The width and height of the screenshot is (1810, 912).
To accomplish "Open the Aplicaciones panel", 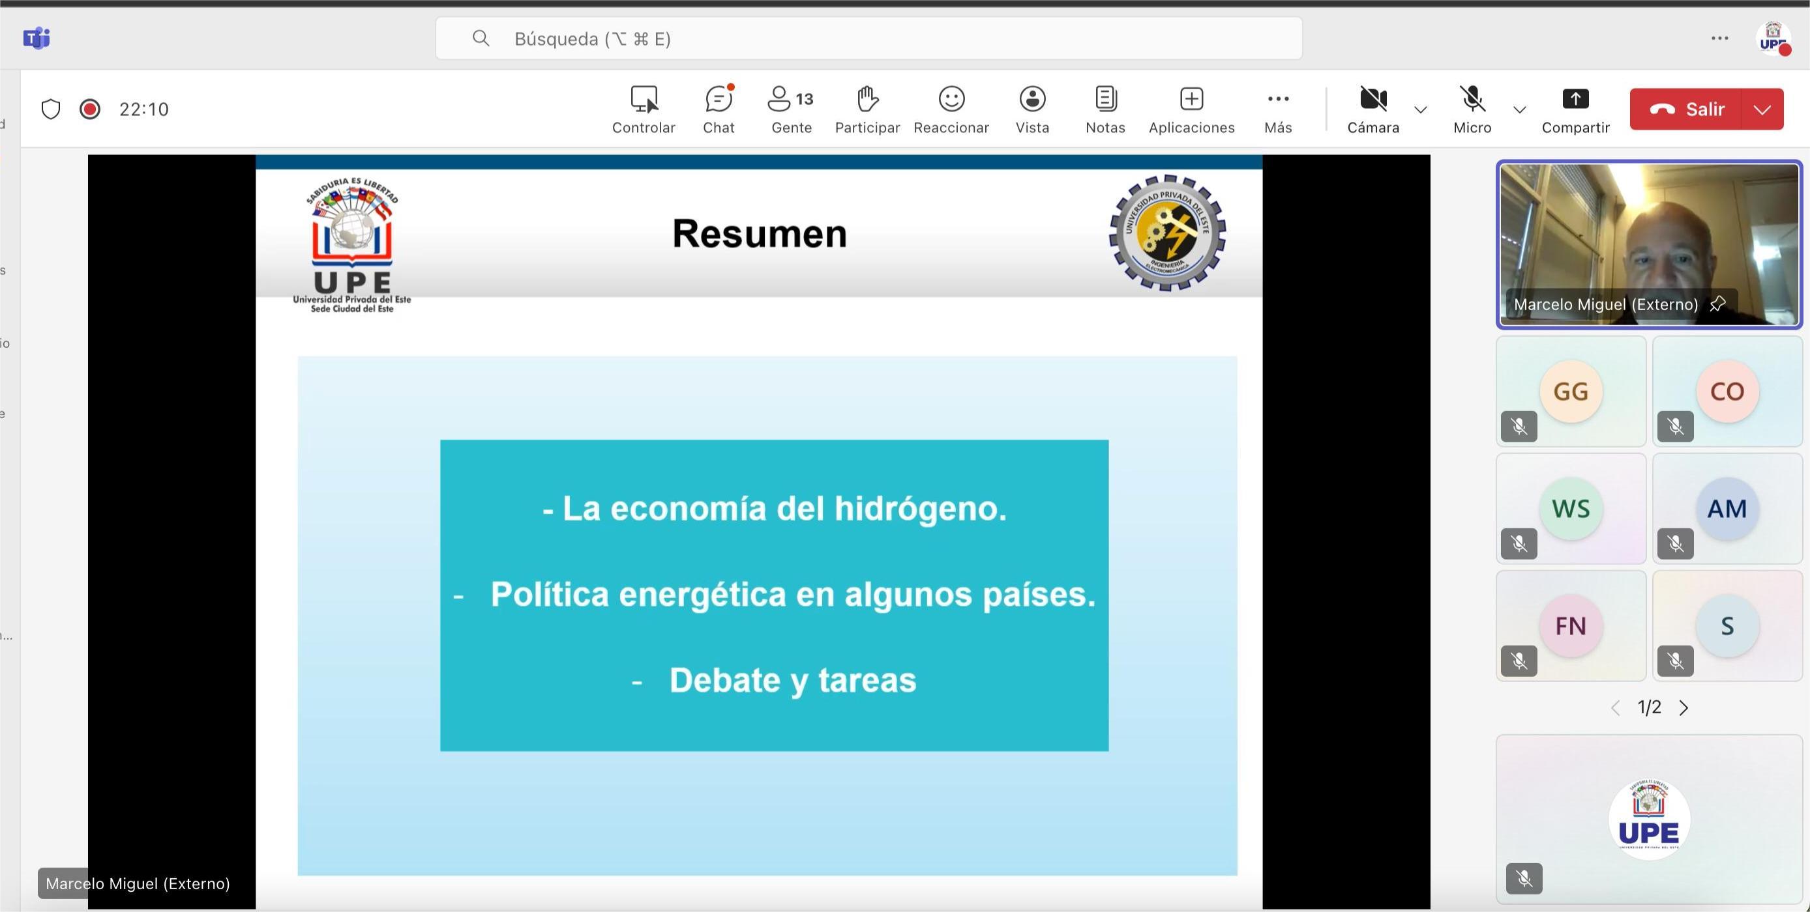I will (1191, 109).
